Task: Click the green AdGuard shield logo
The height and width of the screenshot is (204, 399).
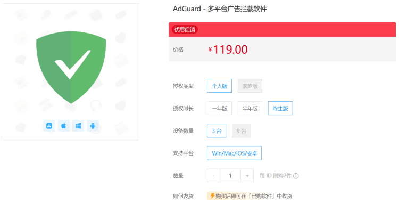Action: [x=71, y=68]
